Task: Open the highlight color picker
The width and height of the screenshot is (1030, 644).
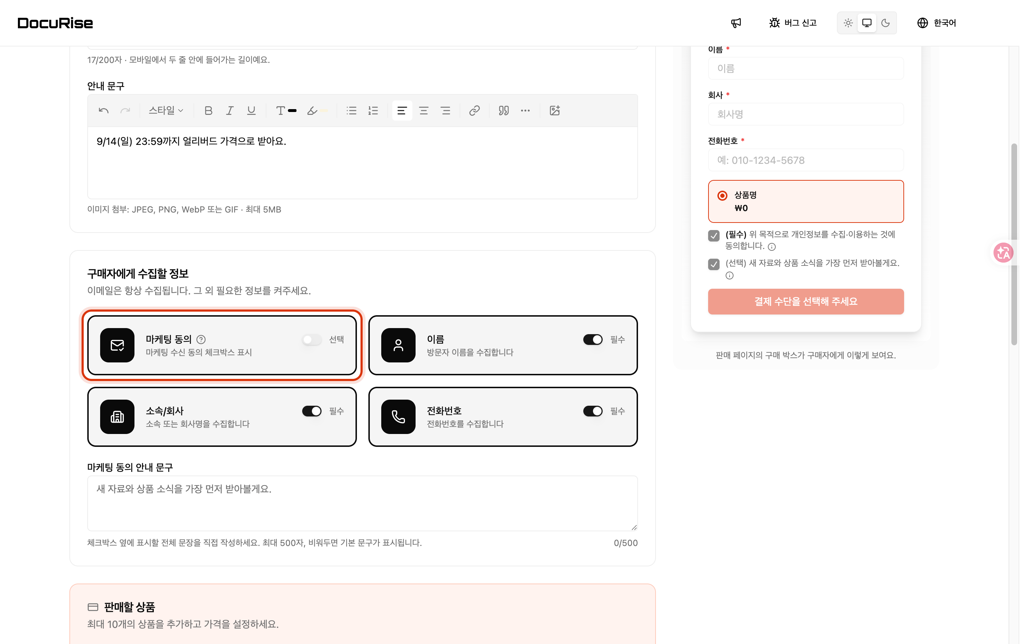Action: point(318,111)
